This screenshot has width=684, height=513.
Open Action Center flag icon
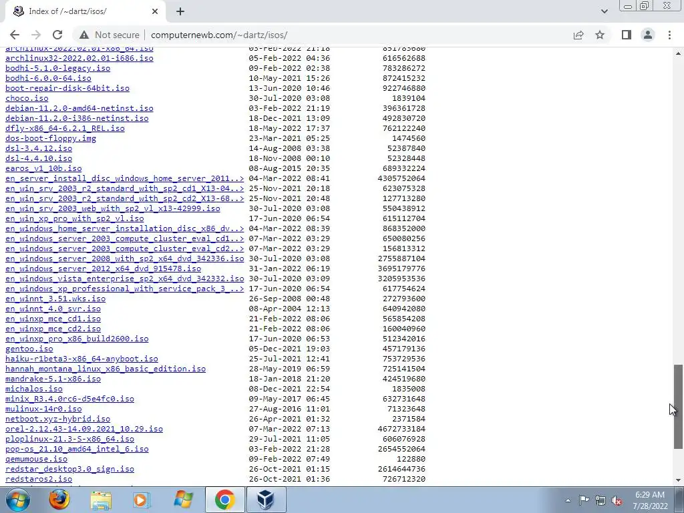pos(584,500)
